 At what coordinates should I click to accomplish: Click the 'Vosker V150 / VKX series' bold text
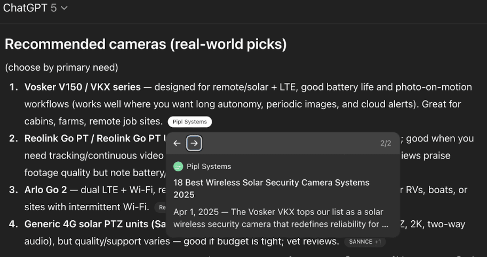click(x=82, y=87)
